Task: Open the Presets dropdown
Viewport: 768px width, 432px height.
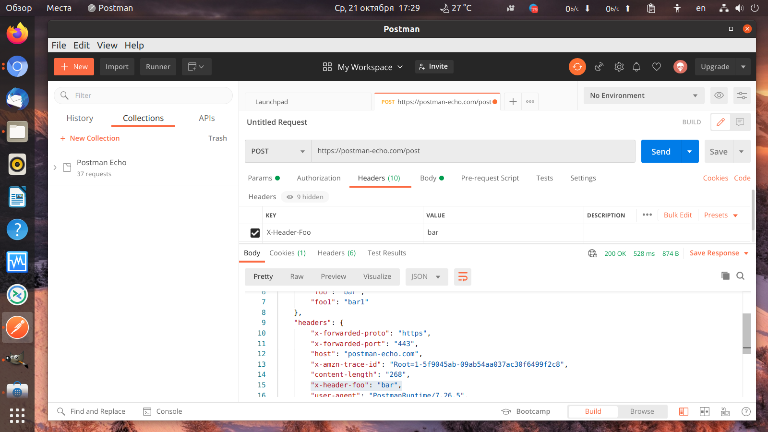Action: click(720, 215)
